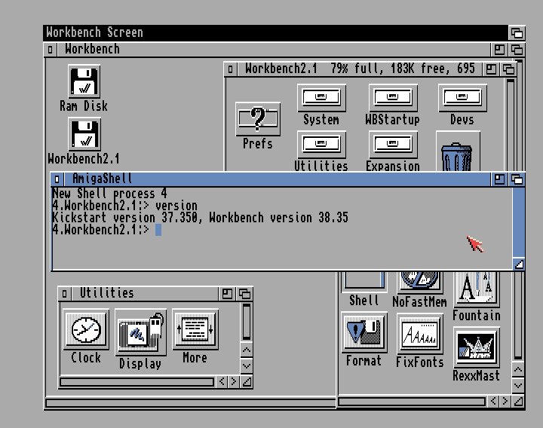This screenshot has height=428, width=543.
Task: Click main Workbench window horizontal scrollbar
Action: (x=191, y=403)
